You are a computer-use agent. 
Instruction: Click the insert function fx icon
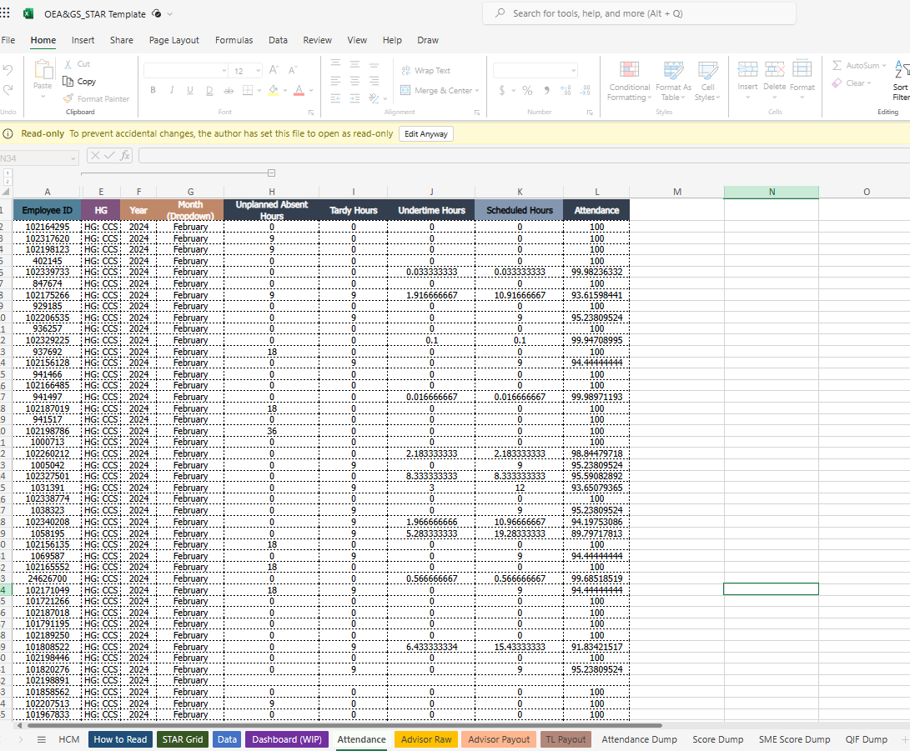pos(125,155)
